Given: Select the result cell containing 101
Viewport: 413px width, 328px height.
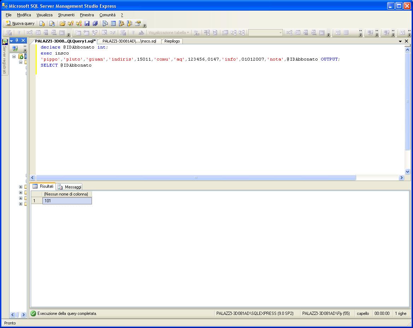Looking at the screenshot, I should (x=67, y=201).
